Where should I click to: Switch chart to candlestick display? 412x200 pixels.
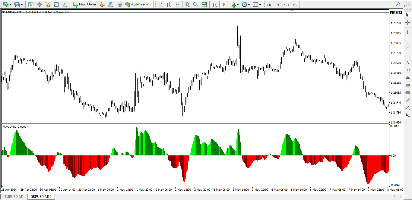click(x=169, y=4)
